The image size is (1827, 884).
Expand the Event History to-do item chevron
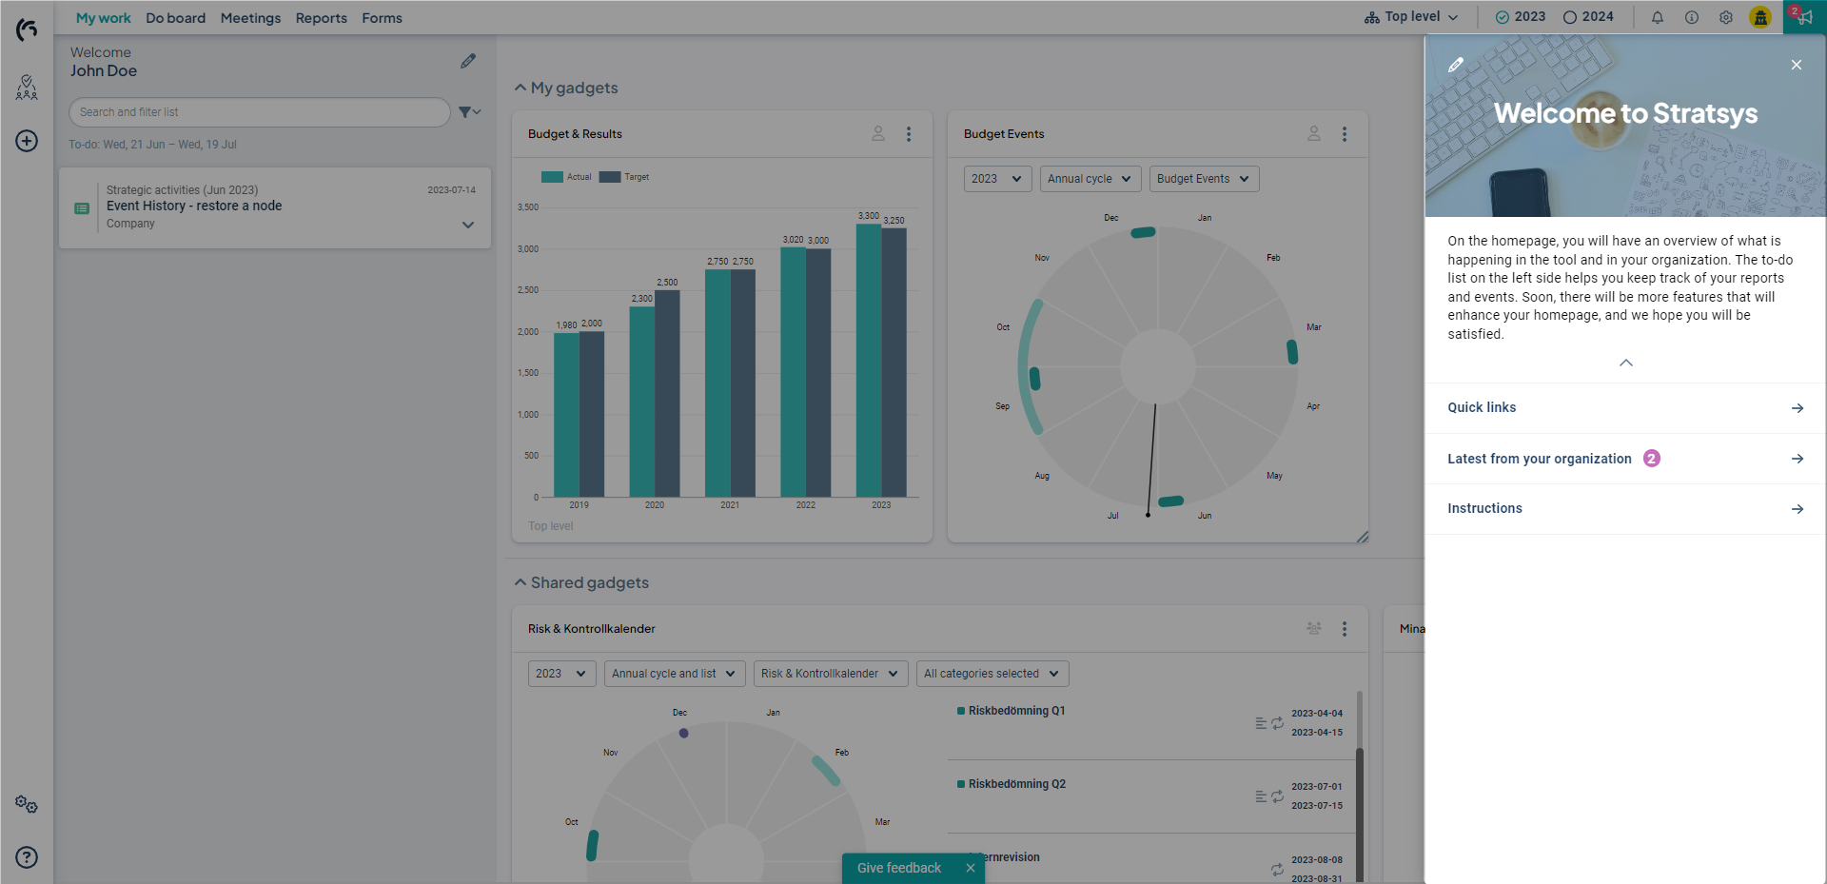tap(468, 226)
